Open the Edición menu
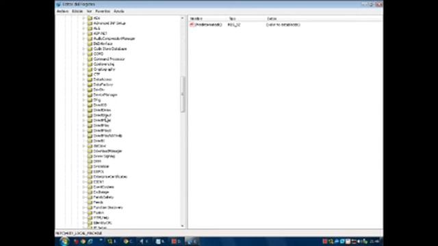The height and width of the screenshot is (246, 438). 77,12
